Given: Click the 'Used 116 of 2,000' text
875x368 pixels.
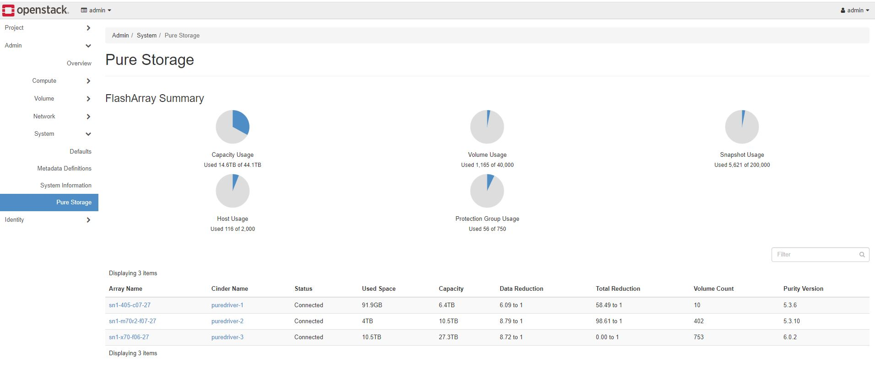Looking at the screenshot, I should point(232,229).
